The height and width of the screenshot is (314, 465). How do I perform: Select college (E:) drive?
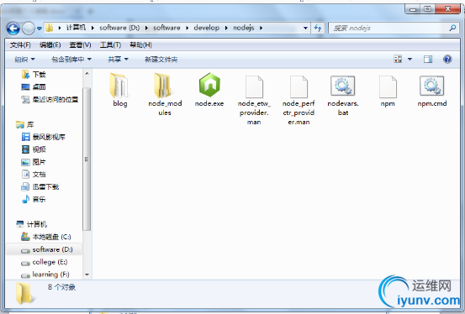(45, 262)
